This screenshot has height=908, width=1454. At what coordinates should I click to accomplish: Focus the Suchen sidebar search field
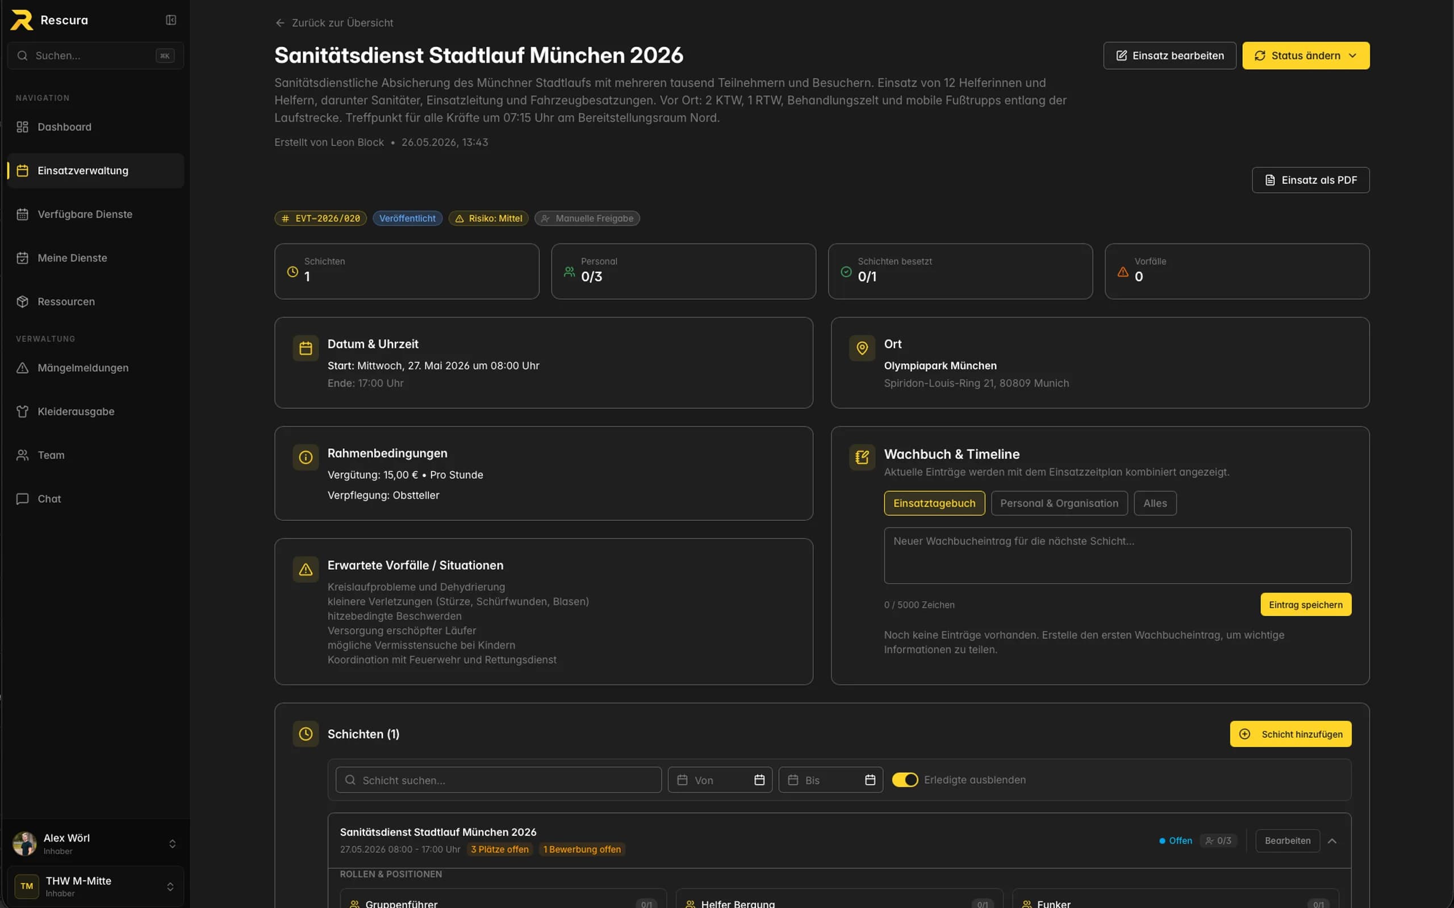click(x=95, y=55)
